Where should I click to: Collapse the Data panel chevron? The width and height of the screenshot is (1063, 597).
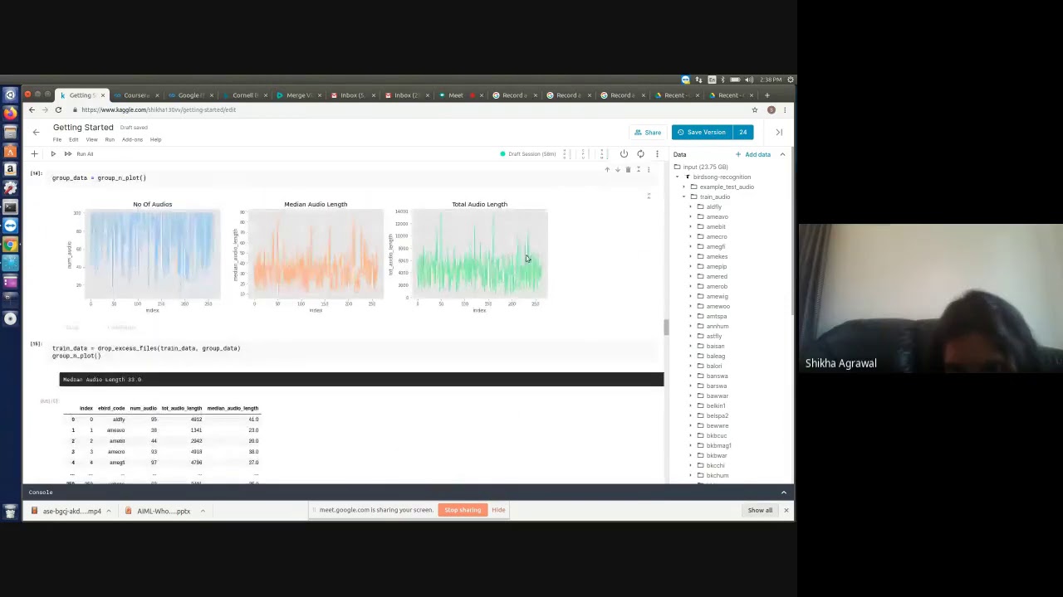pos(782,154)
